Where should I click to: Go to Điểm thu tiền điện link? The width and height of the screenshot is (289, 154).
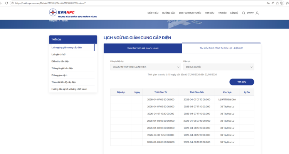[x=60, y=61]
